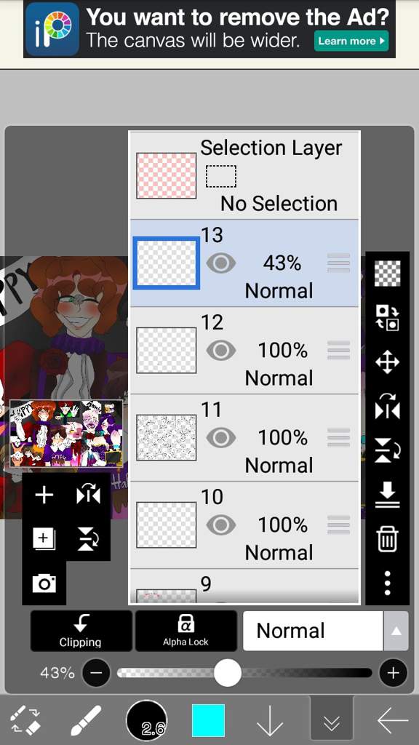Select the move/transform layer arrows icon
The width and height of the screenshot is (419, 745).
(x=387, y=362)
